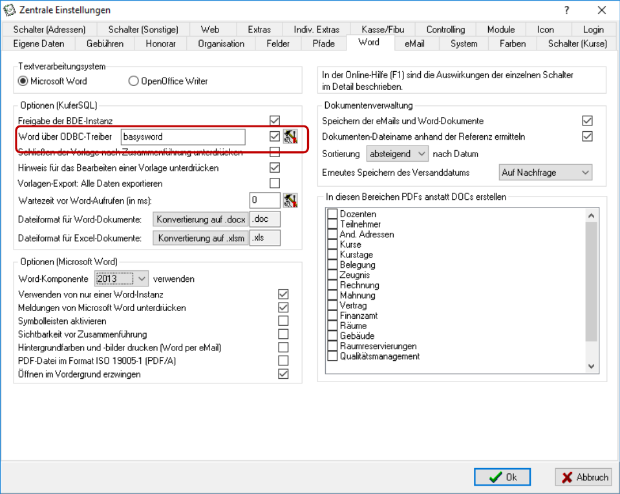Open the Word-Komponente 2013 dropdown
This screenshot has width=620, height=494.
tap(122, 279)
